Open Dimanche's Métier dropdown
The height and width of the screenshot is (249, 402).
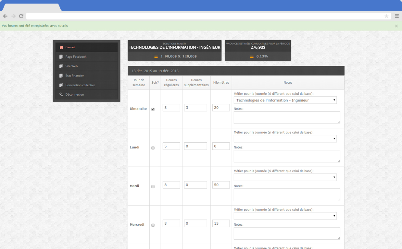285,100
